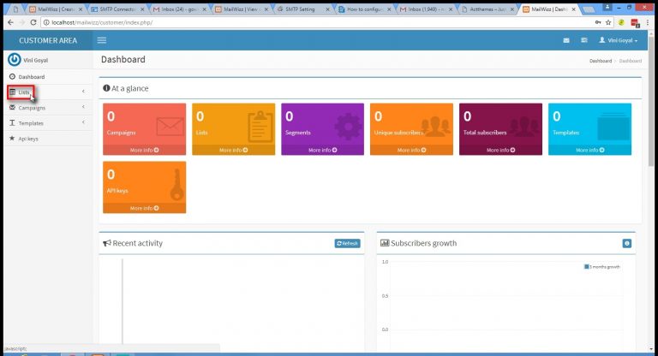658x356 pixels.
Task: Click More info on Templates card
Action: [x=589, y=150]
